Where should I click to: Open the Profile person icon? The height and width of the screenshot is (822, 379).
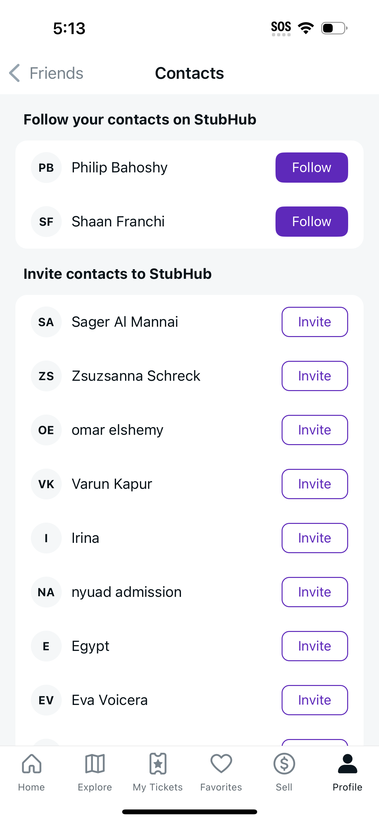347,764
